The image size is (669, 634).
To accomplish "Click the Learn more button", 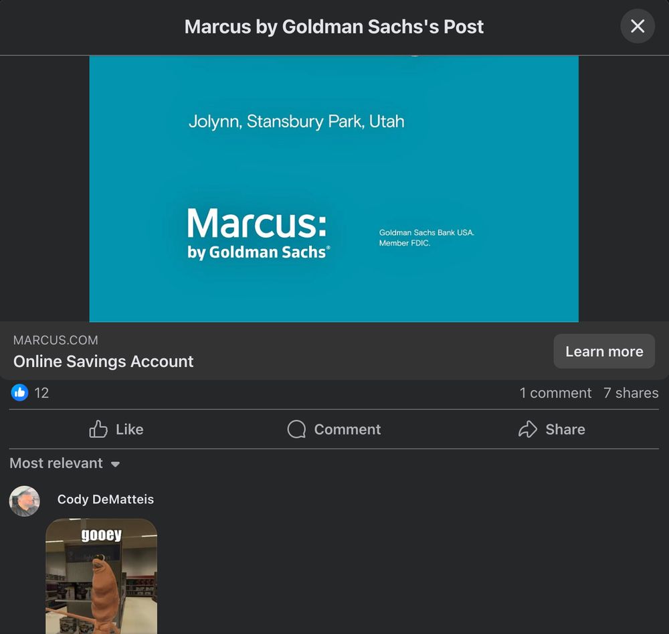I will 604,351.
